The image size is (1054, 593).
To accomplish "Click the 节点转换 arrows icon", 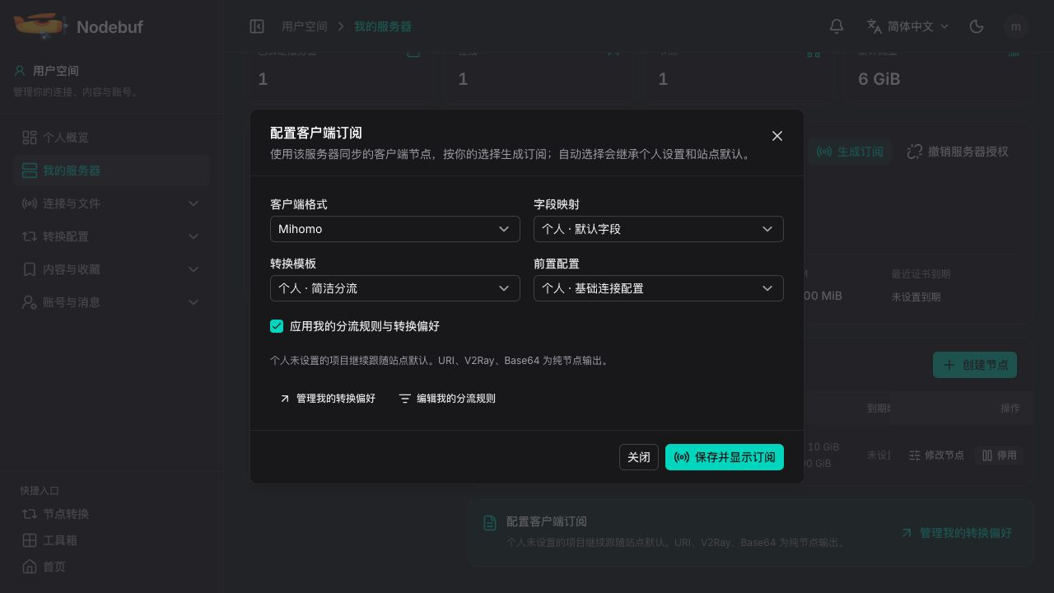I will (30, 514).
